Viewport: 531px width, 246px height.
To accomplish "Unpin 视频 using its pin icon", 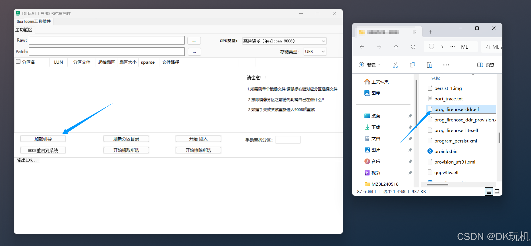I will pos(410,173).
